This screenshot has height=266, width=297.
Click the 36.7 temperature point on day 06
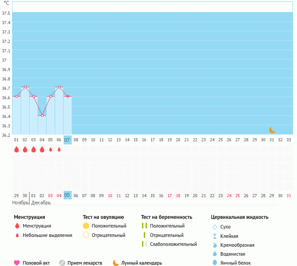pyautogui.click(x=59, y=87)
